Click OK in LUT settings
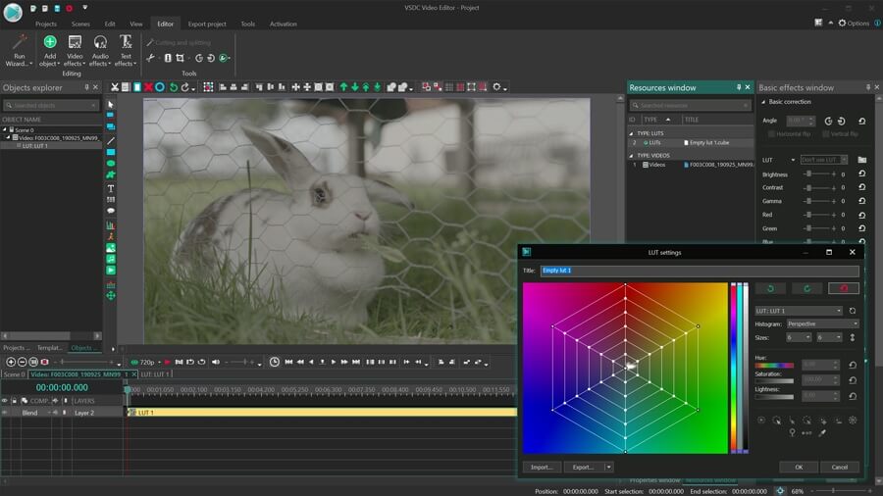This screenshot has height=496, width=883. (799, 467)
